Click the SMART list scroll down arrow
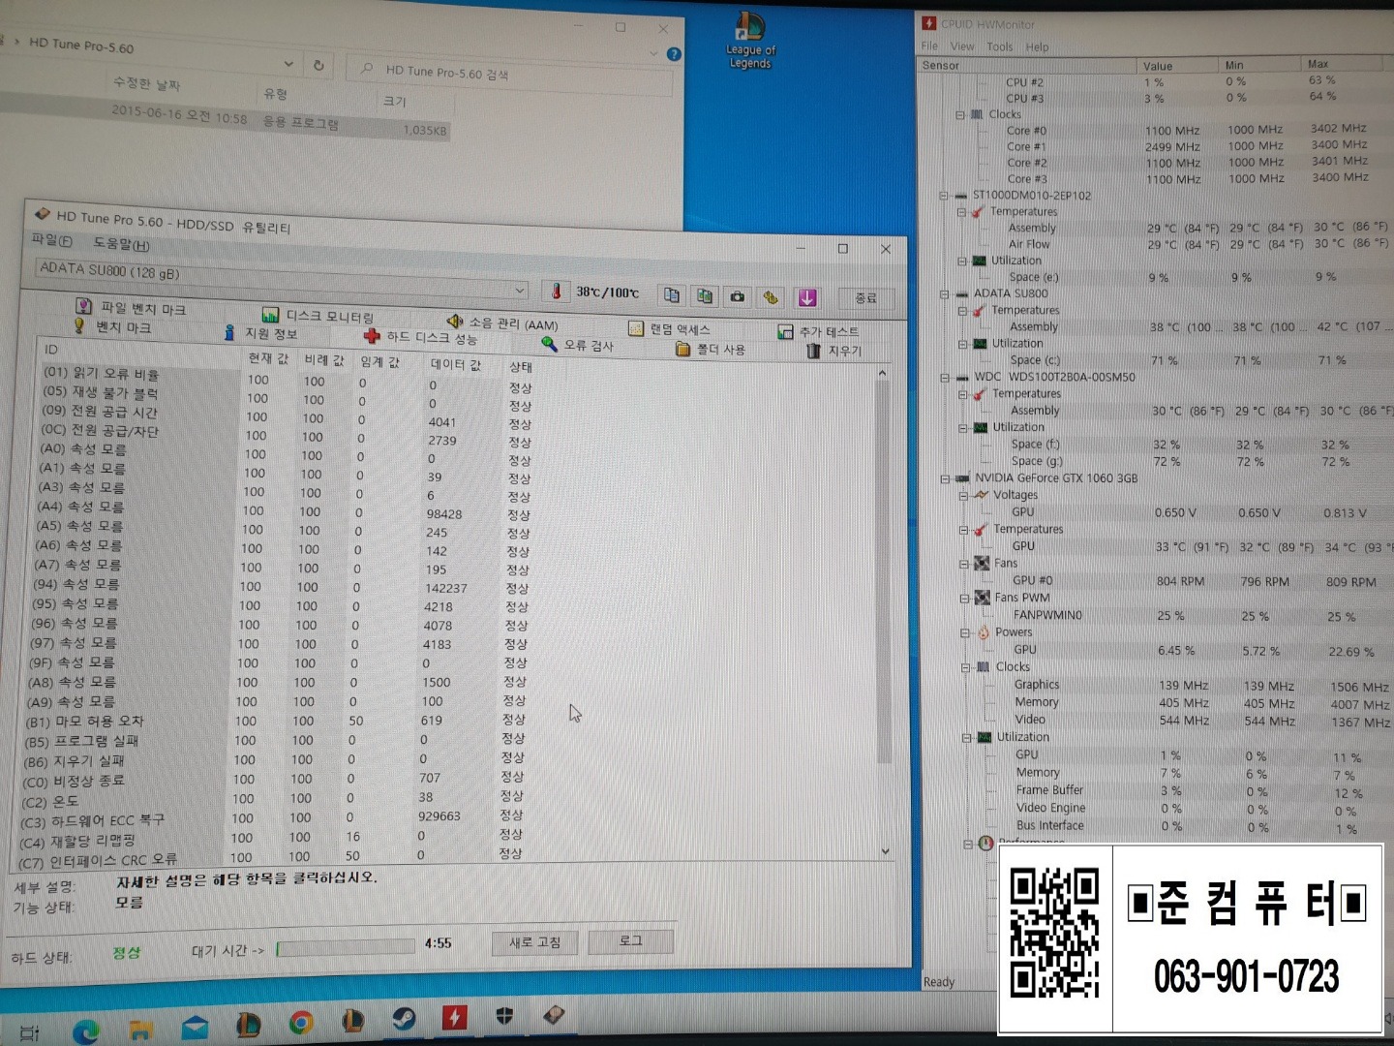 (x=885, y=851)
